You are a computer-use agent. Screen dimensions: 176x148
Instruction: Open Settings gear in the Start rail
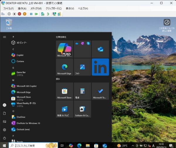(4, 130)
